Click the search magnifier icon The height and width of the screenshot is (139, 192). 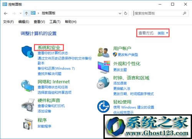[x=184, y=13]
